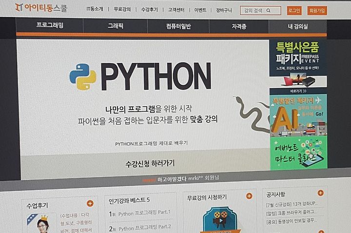Click the film projector free lecture icon

(x=220, y=219)
